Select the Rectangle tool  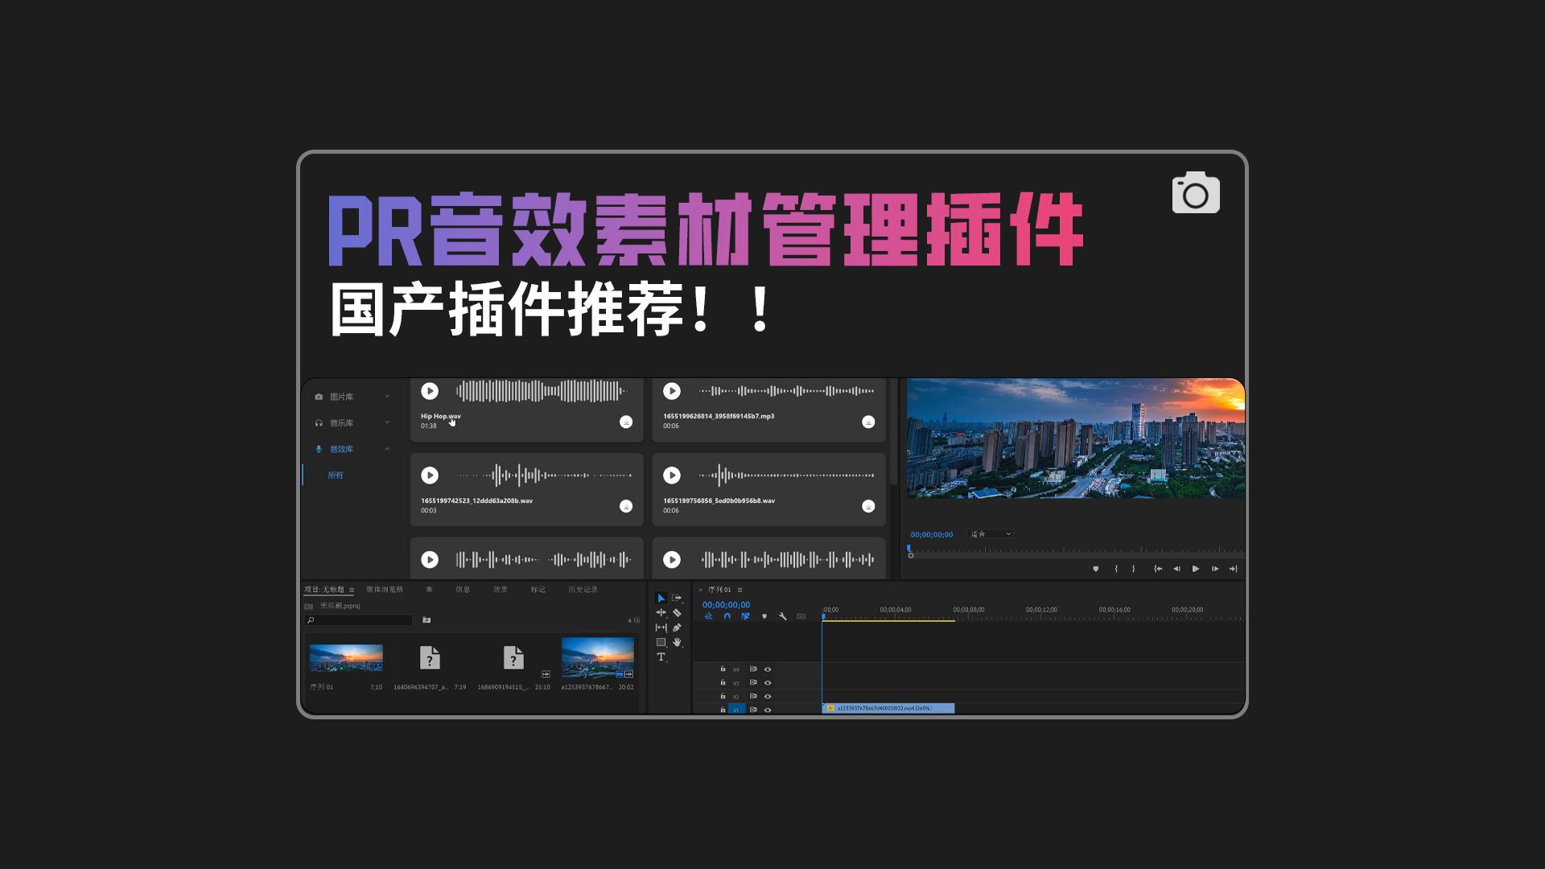[661, 642]
